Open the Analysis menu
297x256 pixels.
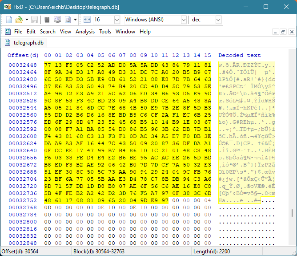[85, 32]
